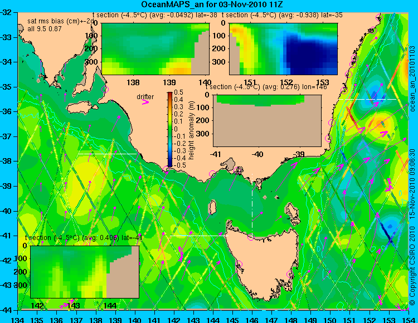Click the '15-Nov-2010 09:06:30' timestamp
This screenshot has height=323, width=418.
412,184
